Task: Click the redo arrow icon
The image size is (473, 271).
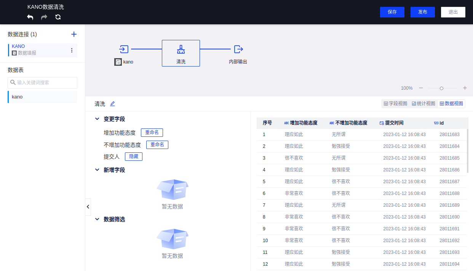Action: (44, 17)
